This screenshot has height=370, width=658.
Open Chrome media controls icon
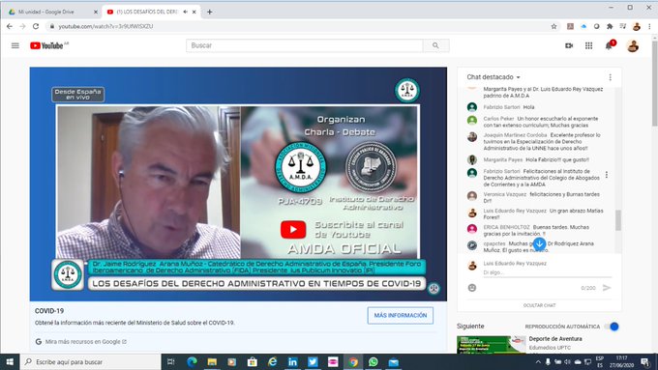pyautogui.click(x=623, y=26)
